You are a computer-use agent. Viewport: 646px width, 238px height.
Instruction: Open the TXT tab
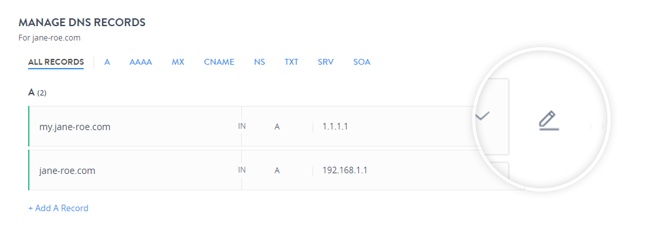[x=291, y=62]
